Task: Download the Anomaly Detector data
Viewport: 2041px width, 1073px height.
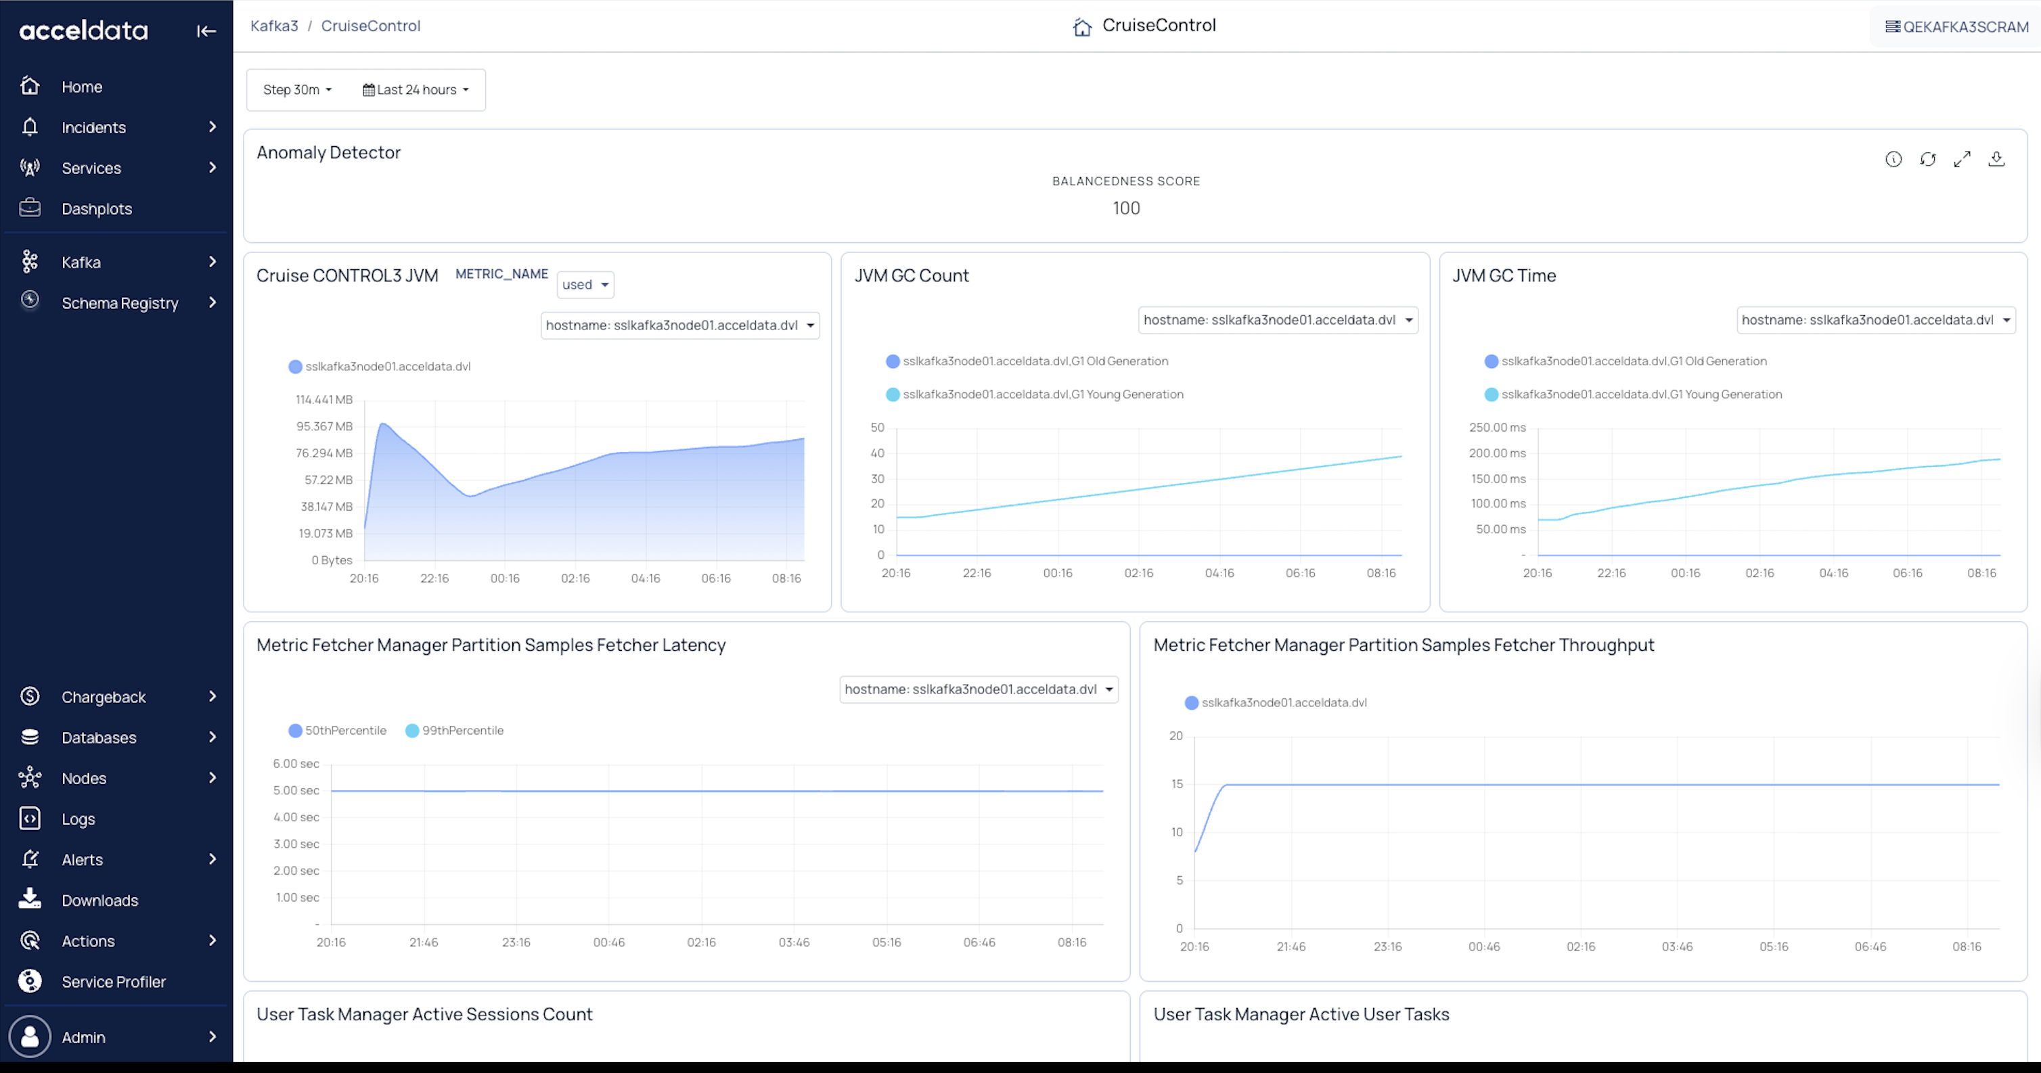Action: [x=1996, y=159]
